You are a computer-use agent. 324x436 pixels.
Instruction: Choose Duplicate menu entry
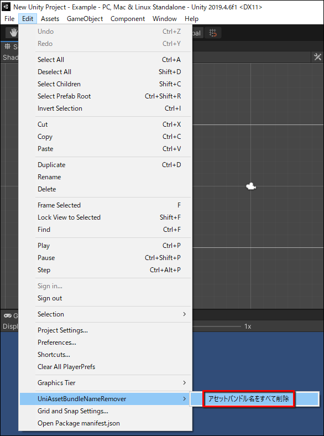click(105, 165)
